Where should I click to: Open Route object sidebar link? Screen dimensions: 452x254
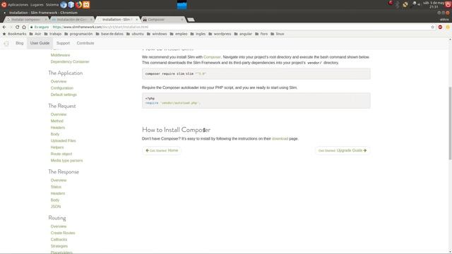[x=61, y=154]
